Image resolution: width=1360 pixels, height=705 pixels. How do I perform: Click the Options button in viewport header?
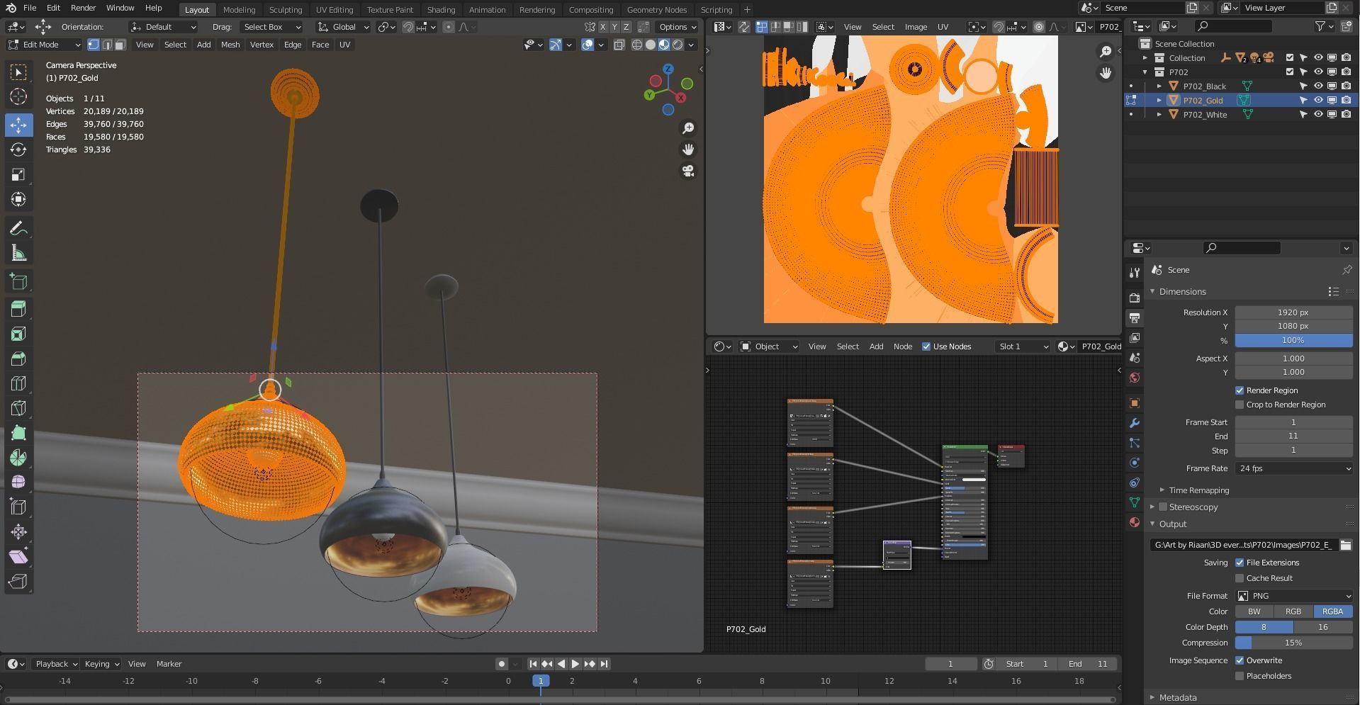pos(678,27)
